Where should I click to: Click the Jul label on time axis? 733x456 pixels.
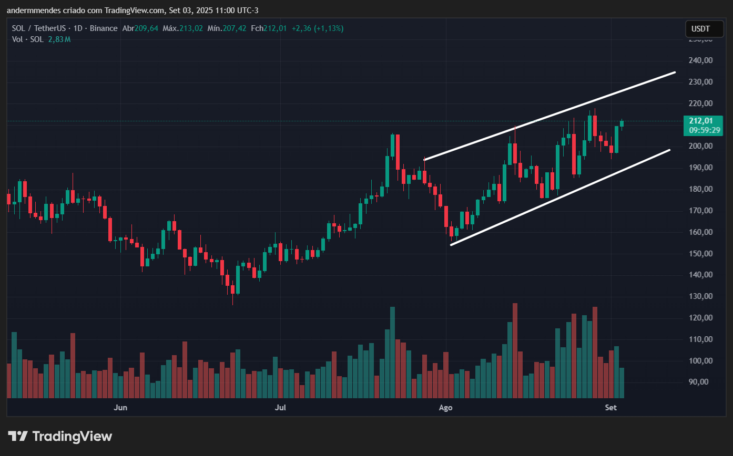tap(281, 408)
